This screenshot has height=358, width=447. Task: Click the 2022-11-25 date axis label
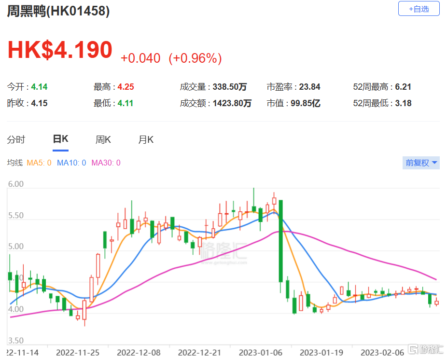[78, 353]
